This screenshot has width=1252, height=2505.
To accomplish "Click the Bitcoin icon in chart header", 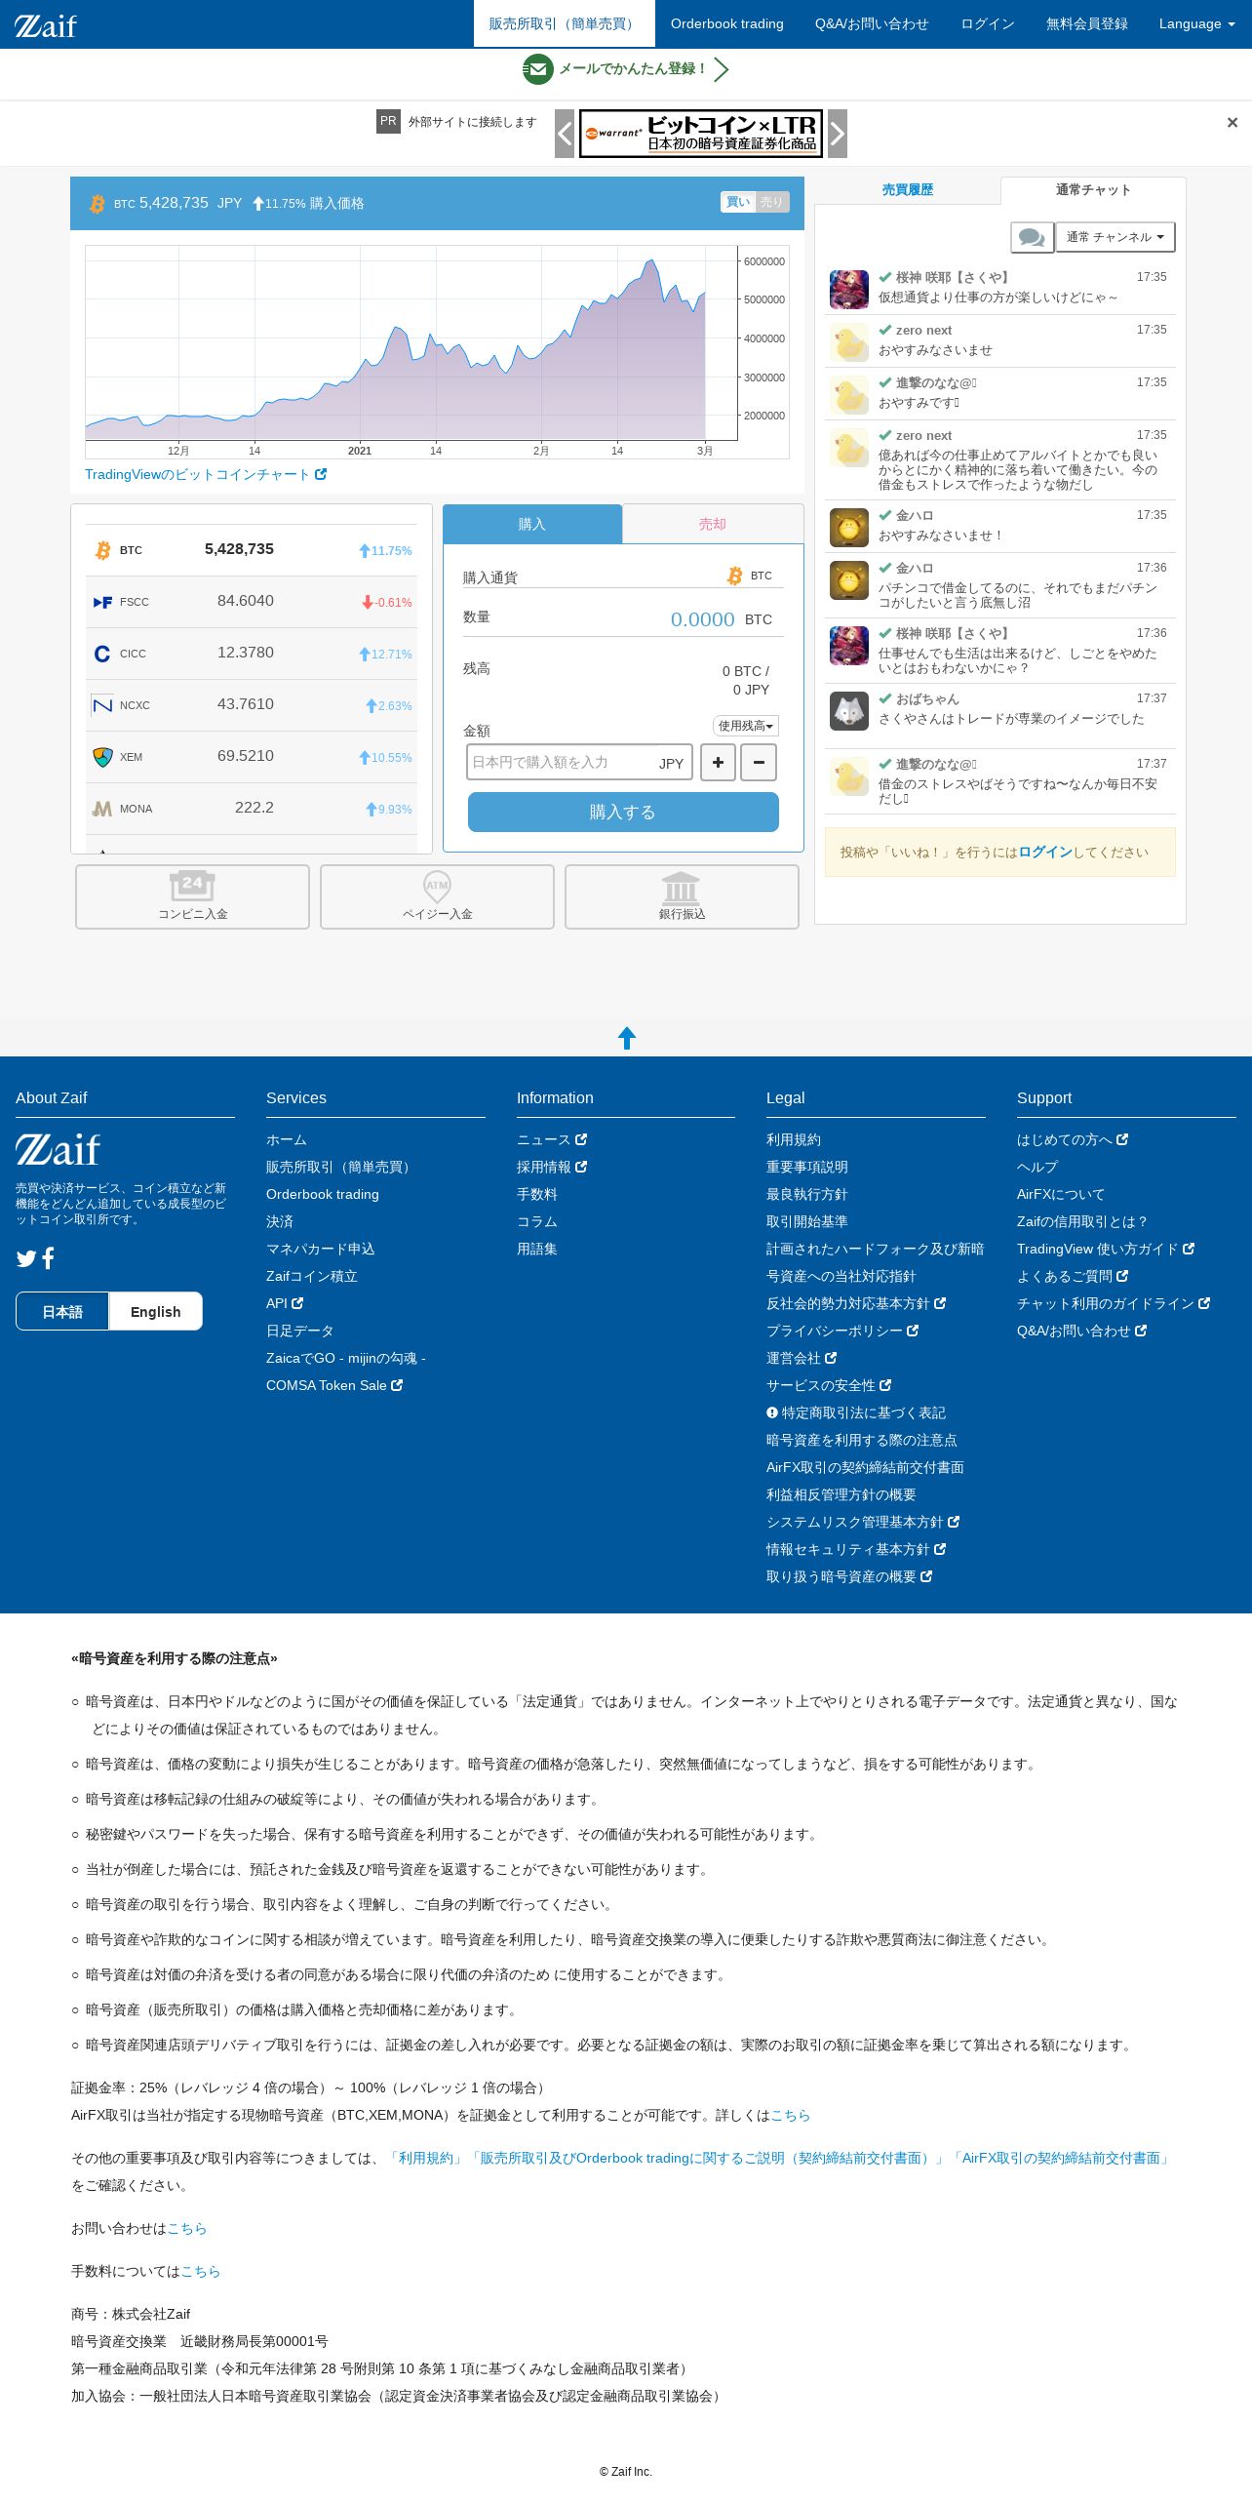I will (97, 204).
